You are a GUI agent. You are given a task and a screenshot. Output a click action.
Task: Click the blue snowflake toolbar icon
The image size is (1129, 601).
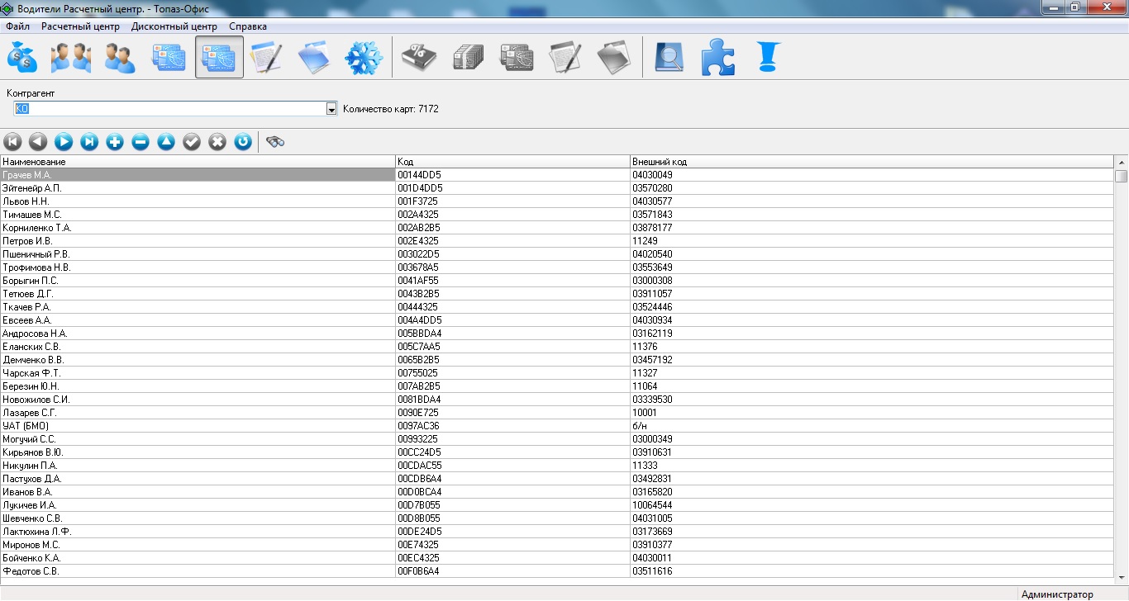[362, 57]
